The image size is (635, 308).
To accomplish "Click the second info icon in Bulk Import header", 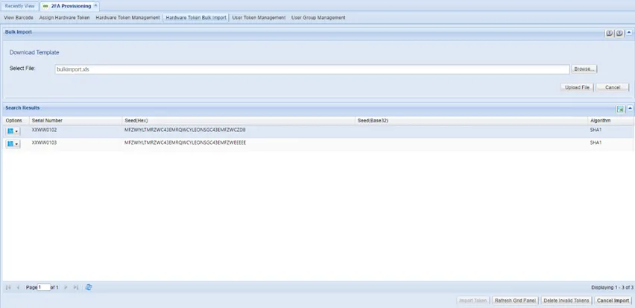I will pos(619,34).
